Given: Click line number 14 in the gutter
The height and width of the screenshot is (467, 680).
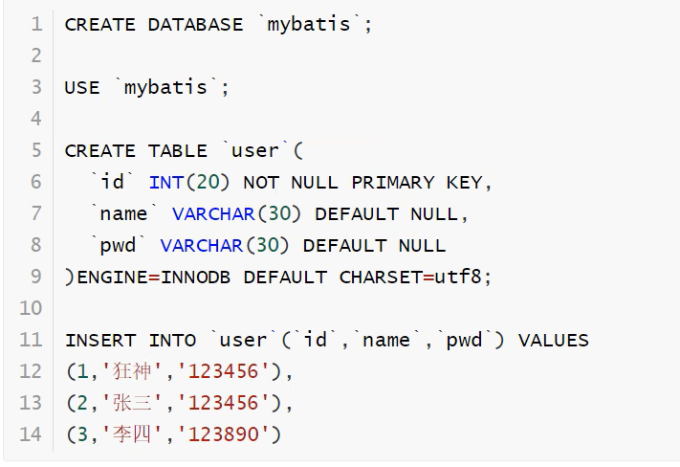Looking at the screenshot, I should tap(31, 434).
